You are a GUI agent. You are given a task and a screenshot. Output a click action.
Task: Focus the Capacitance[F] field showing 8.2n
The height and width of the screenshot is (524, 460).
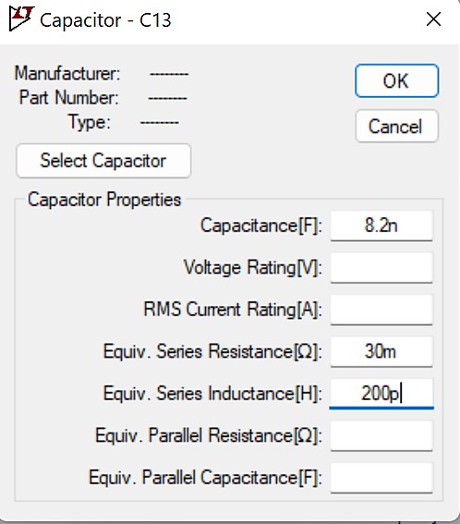pyautogui.click(x=381, y=225)
